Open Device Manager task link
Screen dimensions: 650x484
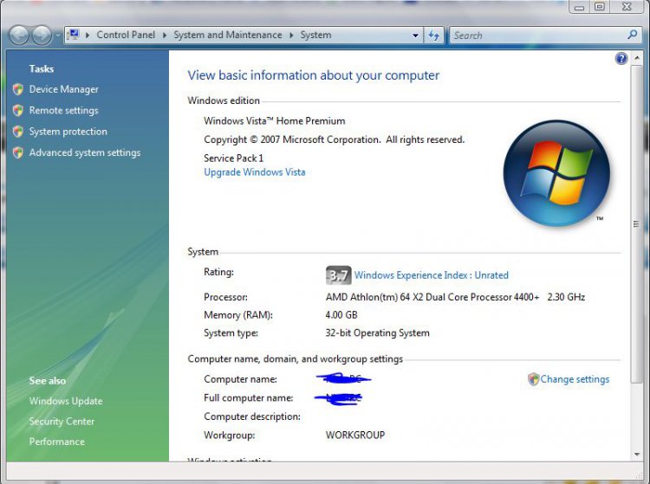point(64,89)
